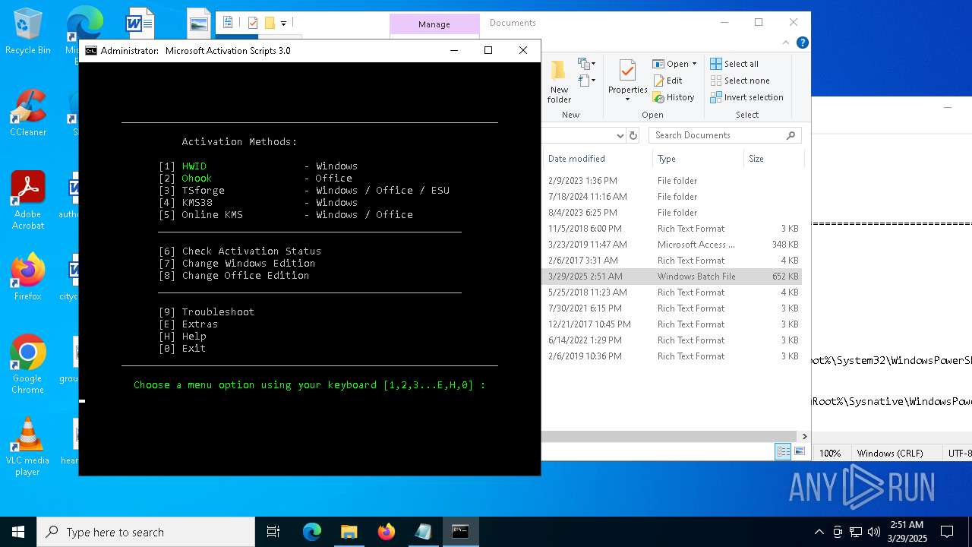Expand the Open button dropdown arrow
Screen dimensions: 972x547
[x=694, y=64]
